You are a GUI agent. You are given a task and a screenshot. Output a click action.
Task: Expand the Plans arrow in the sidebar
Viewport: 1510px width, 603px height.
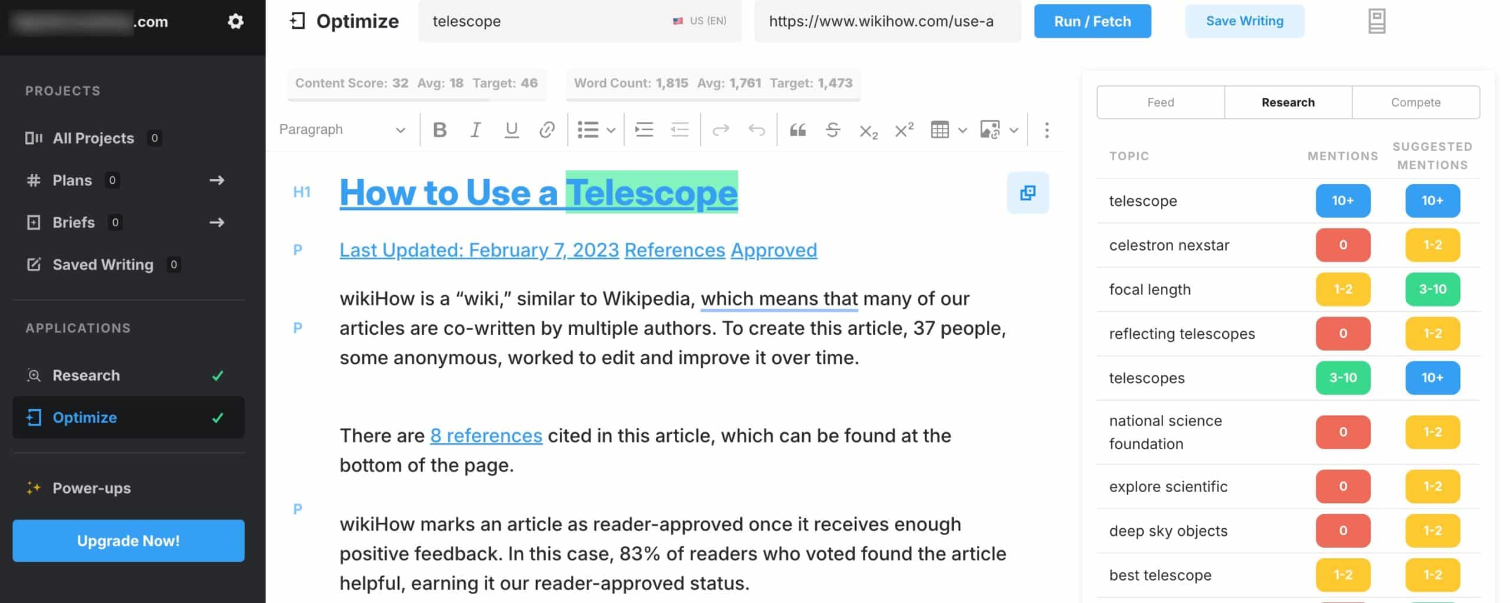(x=217, y=180)
